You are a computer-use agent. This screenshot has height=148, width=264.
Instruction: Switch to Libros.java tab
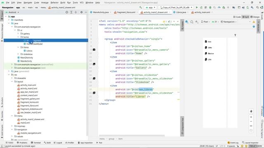181,12
